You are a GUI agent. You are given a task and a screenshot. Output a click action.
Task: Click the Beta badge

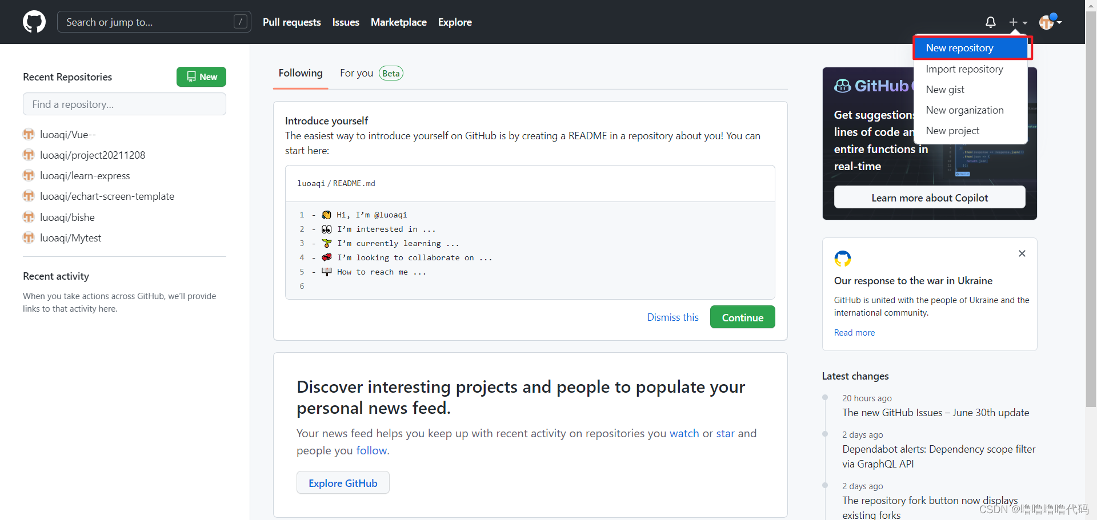[391, 73]
